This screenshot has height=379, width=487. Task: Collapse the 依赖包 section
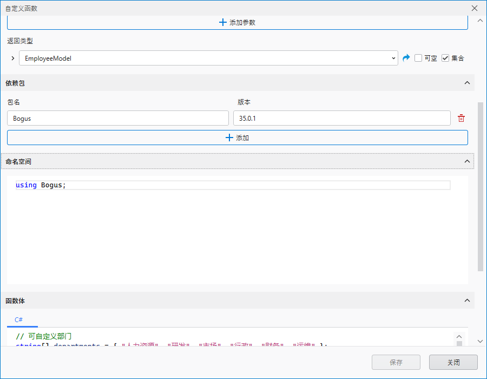(x=467, y=83)
